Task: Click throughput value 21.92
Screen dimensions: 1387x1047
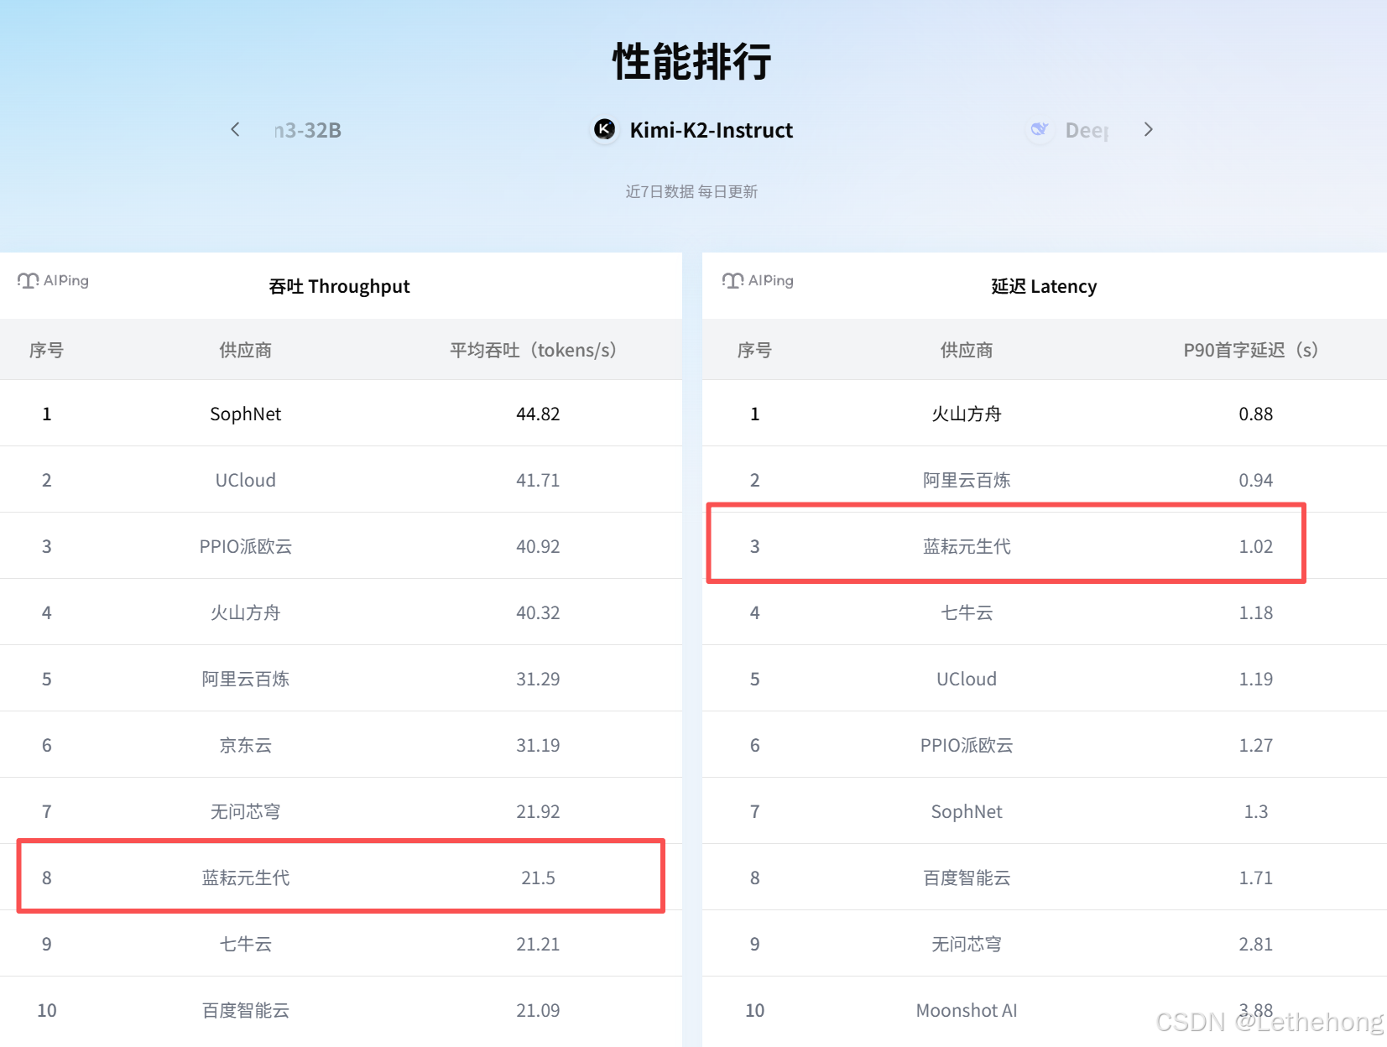Action: [x=538, y=811]
